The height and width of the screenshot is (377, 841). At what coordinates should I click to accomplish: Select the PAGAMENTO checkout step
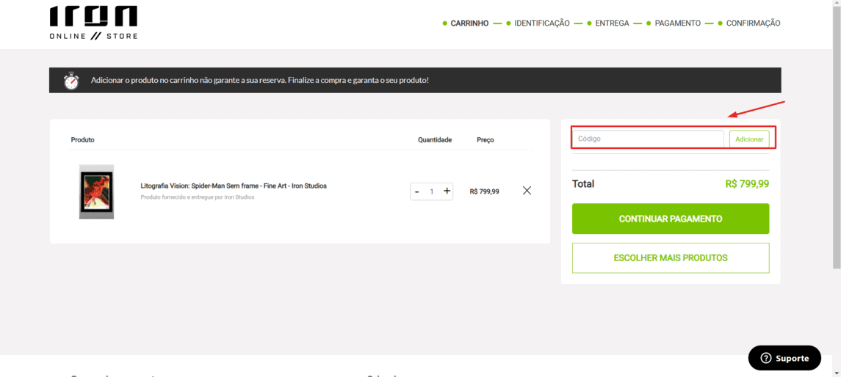pyautogui.click(x=677, y=23)
